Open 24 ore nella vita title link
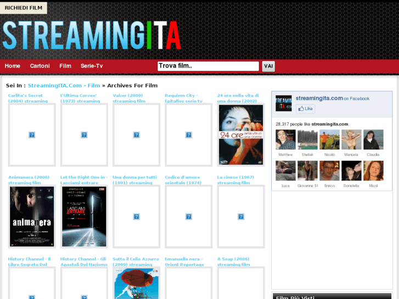The width and height of the screenshot is (399, 299). coord(238,98)
